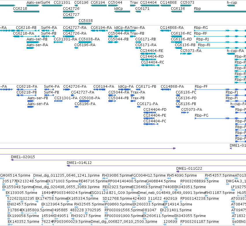Select transcript CG5073-RA

[x=186, y=54]
